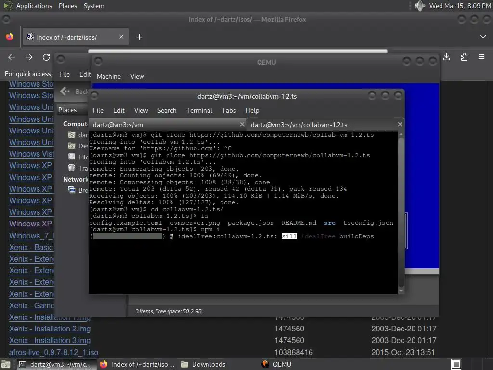Open the terminal Tabs menu
This screenshot has height=370, width=493.
(229, 110)
